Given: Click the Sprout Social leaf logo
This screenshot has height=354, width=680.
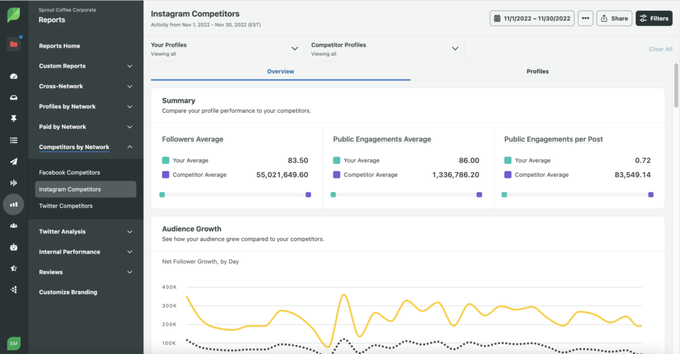Looking at the screenshot, I should pos(13,15).
